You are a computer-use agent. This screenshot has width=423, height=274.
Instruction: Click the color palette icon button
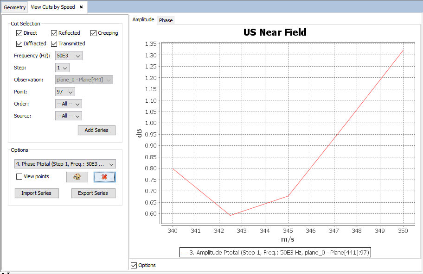(x=77, y=177)
